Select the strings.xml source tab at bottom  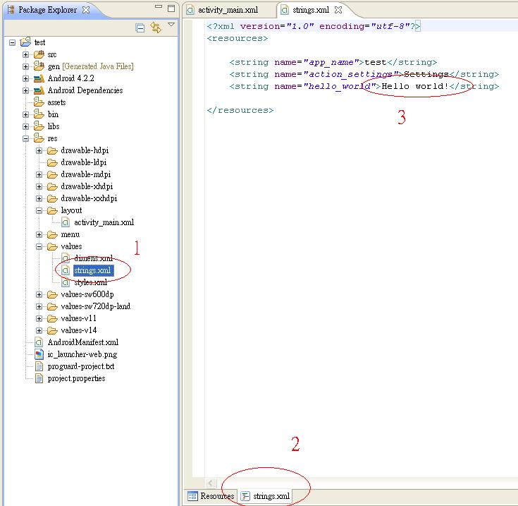click(x=265, y=496)
